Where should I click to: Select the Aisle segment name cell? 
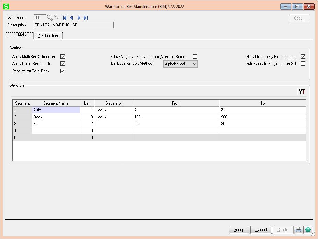pyautogui.click(x=56, y=110)
